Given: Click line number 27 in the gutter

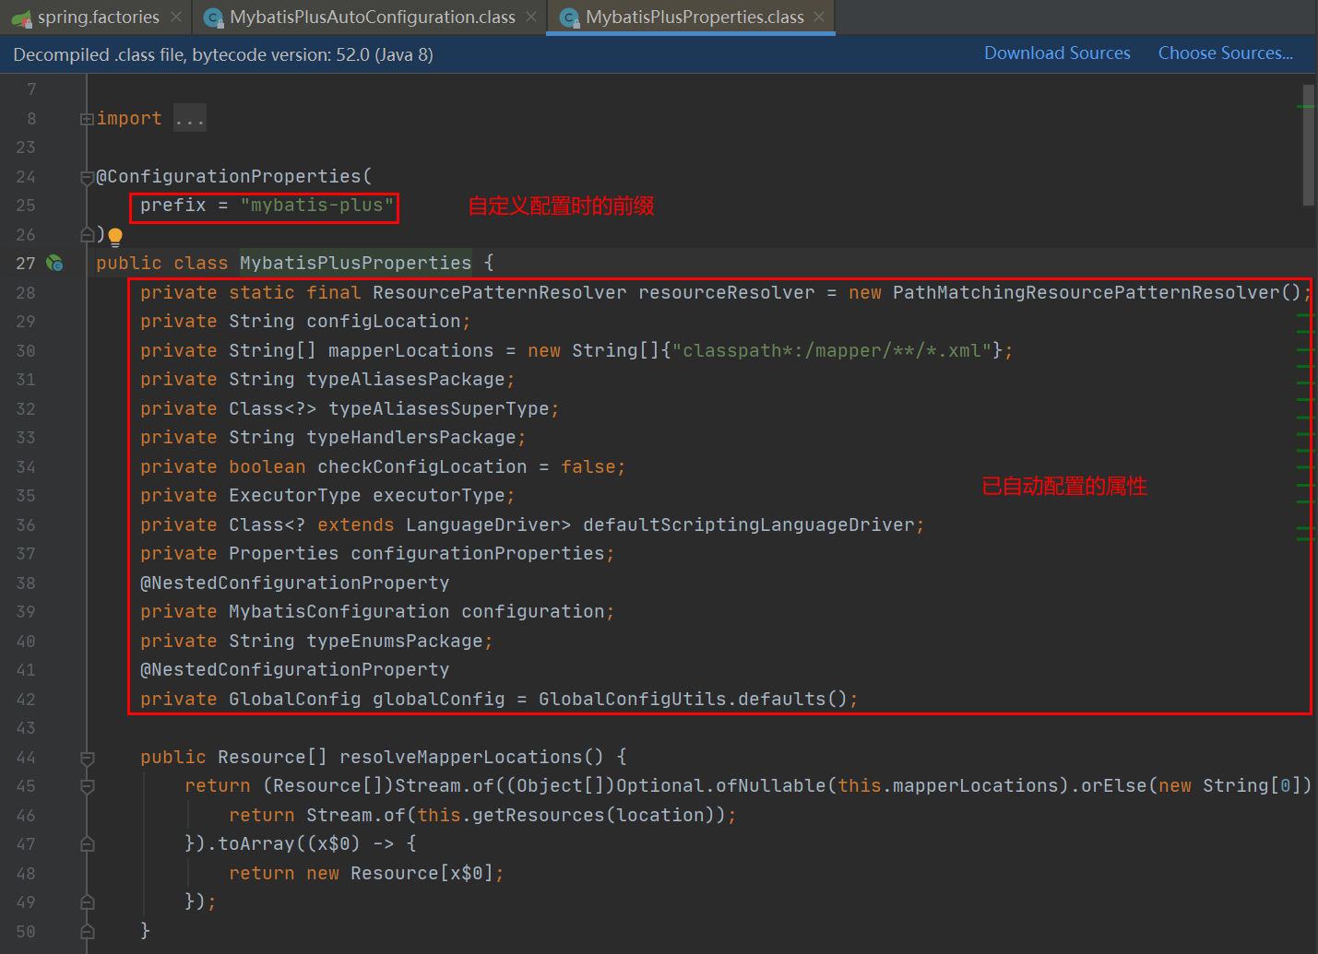Looking at the screenshot, I should pyautogui.click(x=26, y=264).
